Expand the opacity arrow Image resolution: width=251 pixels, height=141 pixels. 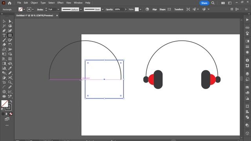[x=126, y=9]
